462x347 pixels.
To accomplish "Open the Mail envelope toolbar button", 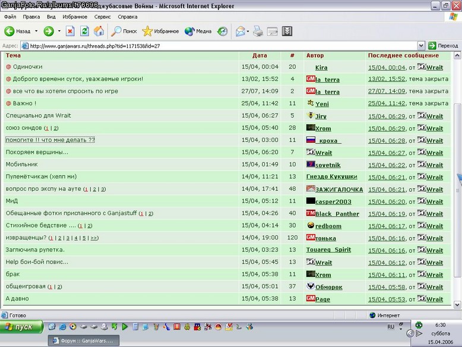I will [x=241, y=31].
